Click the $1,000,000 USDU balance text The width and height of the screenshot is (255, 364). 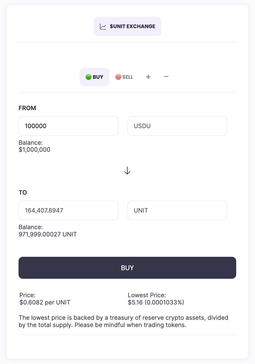tap(35, 150)
